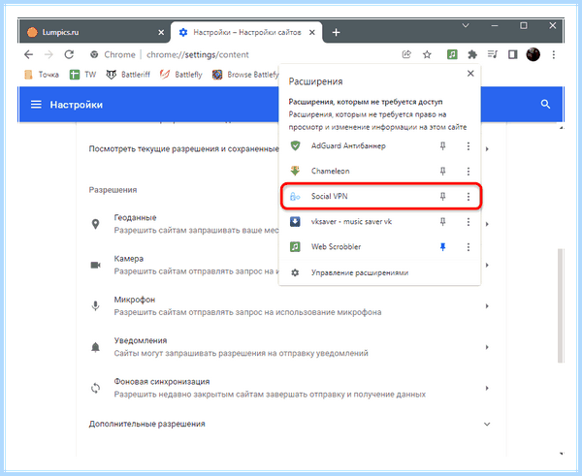582x476 pixels.
Task: Click the vksaver extension icon
Action: point(295,221)
